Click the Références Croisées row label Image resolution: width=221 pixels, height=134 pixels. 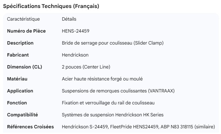(30, 127)
